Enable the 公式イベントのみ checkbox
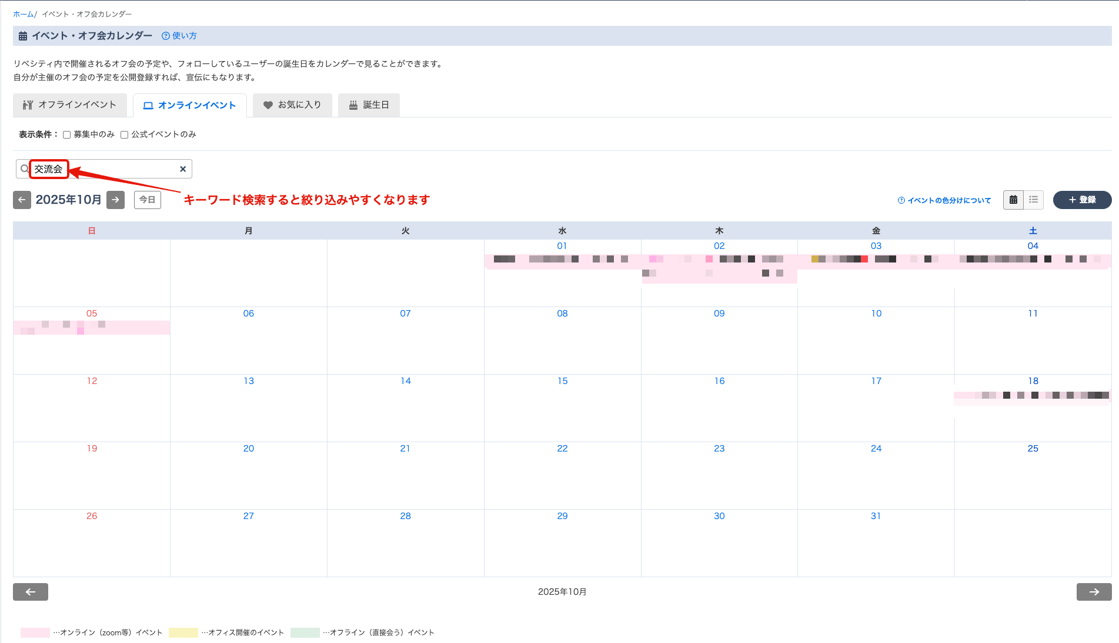1119x643 pixels. click(125, 135)
